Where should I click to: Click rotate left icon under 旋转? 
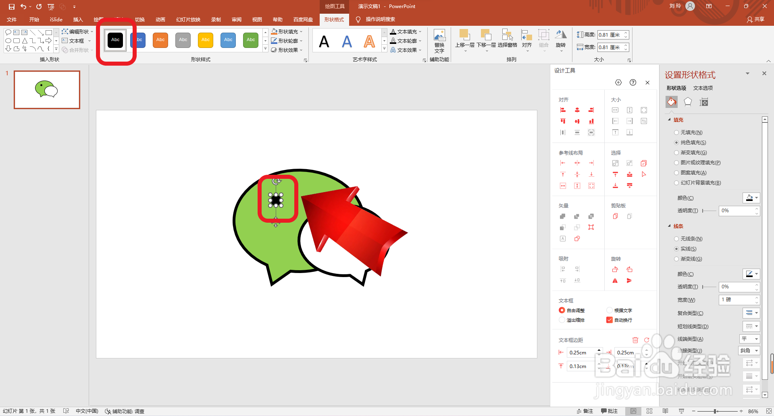click(615, 269)
